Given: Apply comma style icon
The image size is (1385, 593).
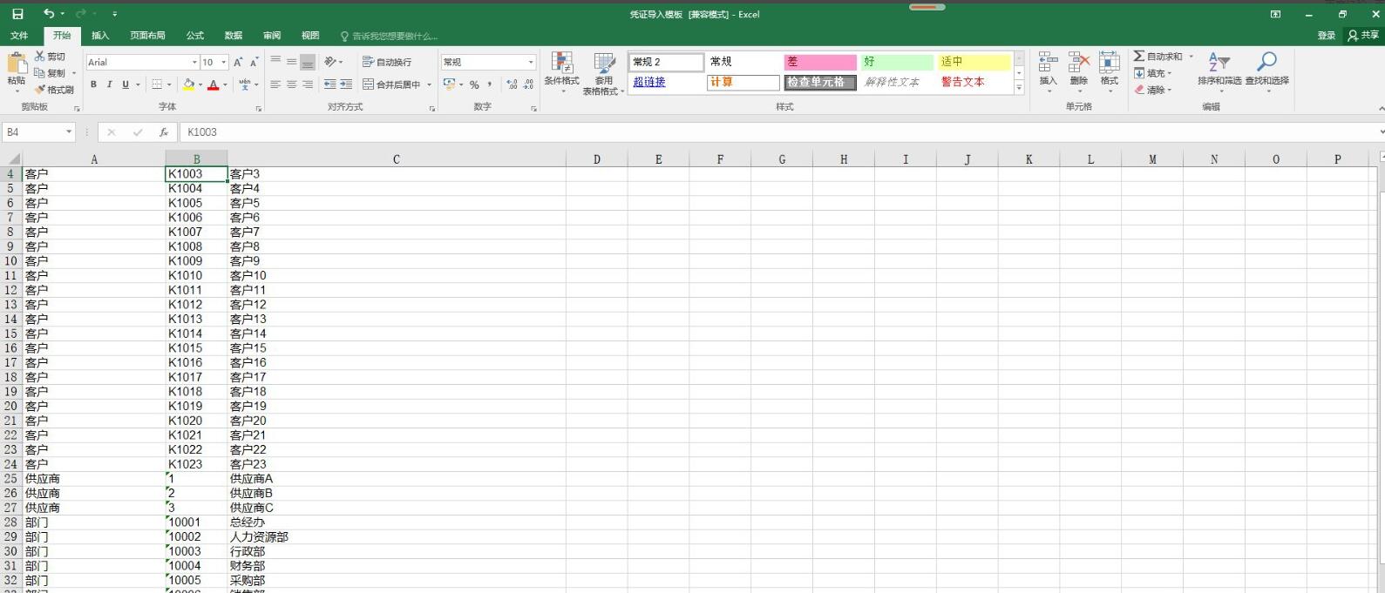Looking at the screenshot, I should click(x=490, y=84).
